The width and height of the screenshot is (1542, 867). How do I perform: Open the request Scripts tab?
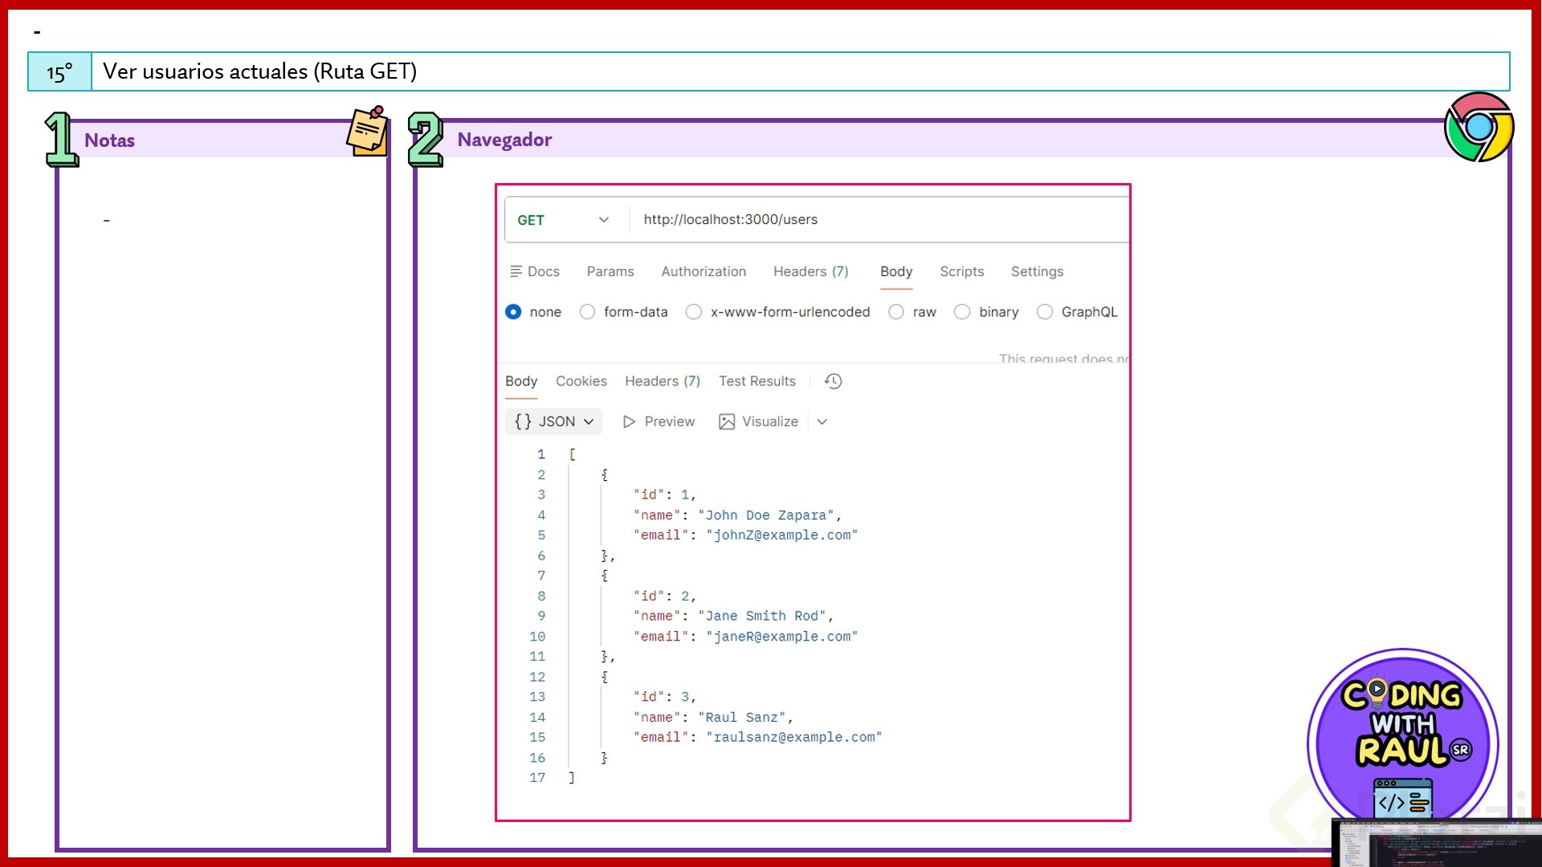point(961,271)
